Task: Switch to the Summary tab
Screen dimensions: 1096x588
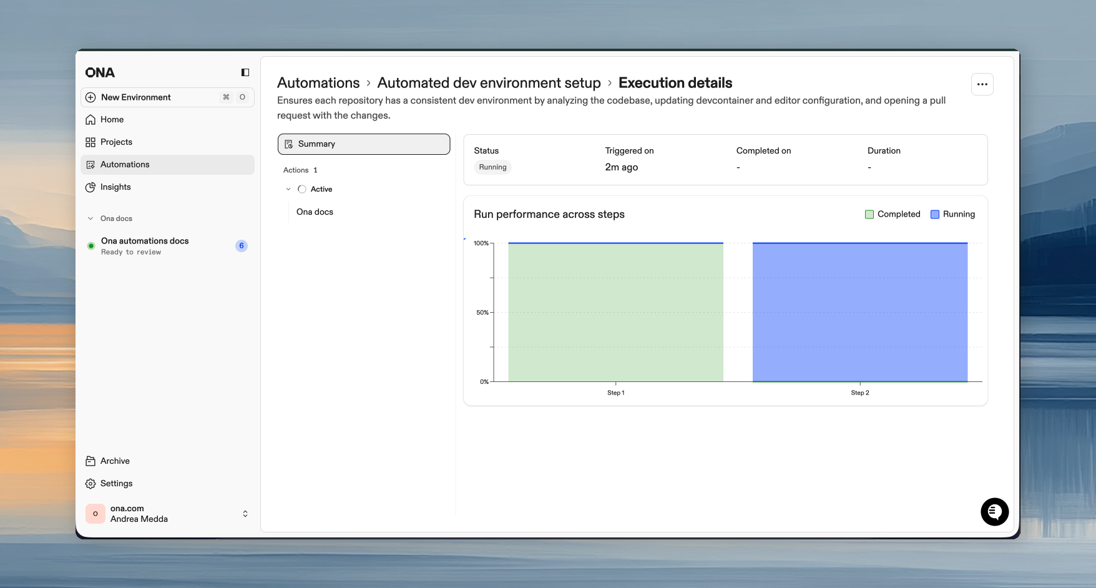Action: click(x=363, y=144)
